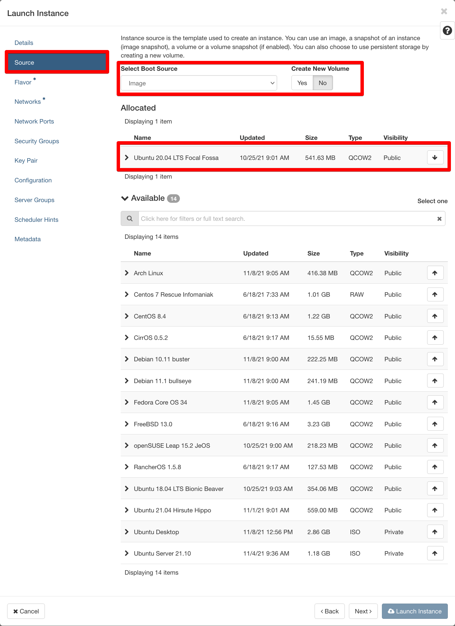Select the Source step
The image size is (455, 626).
[57, 62]
